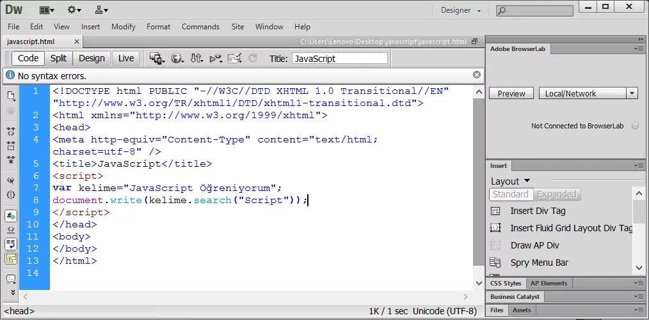Click Collapse Full Tag icon

[11, 132]
